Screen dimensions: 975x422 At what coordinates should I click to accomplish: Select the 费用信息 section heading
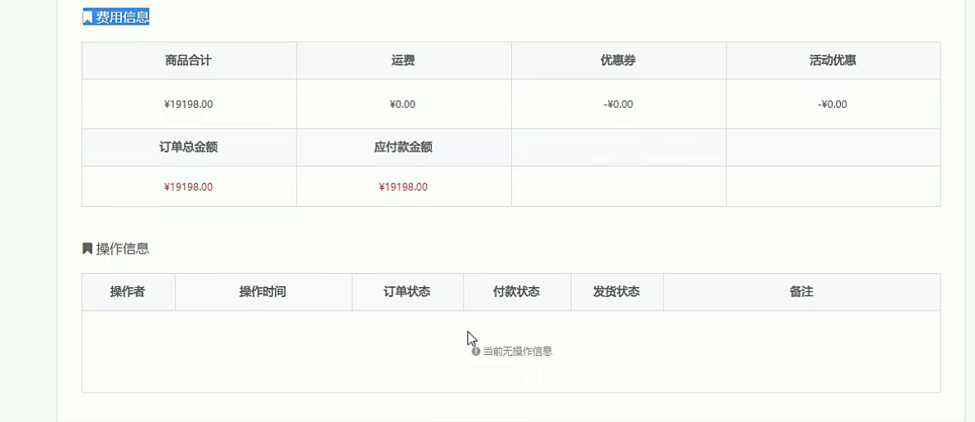[123, 17]
